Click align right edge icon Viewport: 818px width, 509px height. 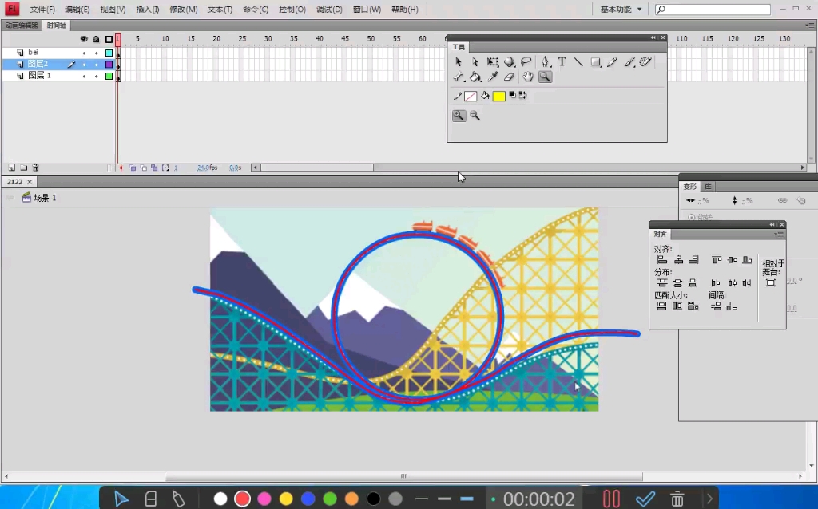(693, 259)
